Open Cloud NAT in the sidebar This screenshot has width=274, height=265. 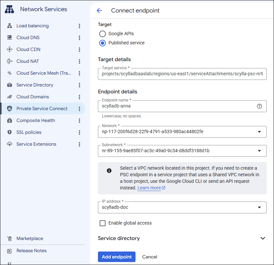(28, 61)
